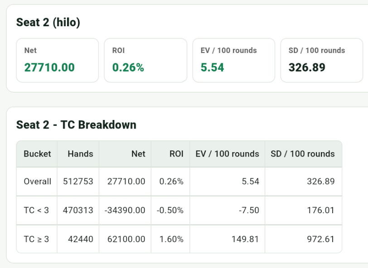Image resolution: width=368 pixels, height=268 pixels.
Task: Click the Hands value 42440
Action: click(81, 239)
